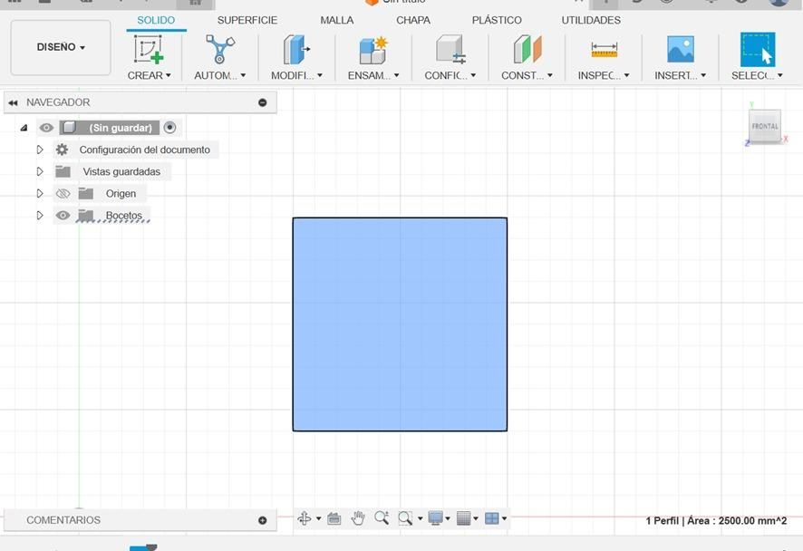The image size is (803, 551).
Task: Expand Configuración del documento node
Action: [40, 150]
